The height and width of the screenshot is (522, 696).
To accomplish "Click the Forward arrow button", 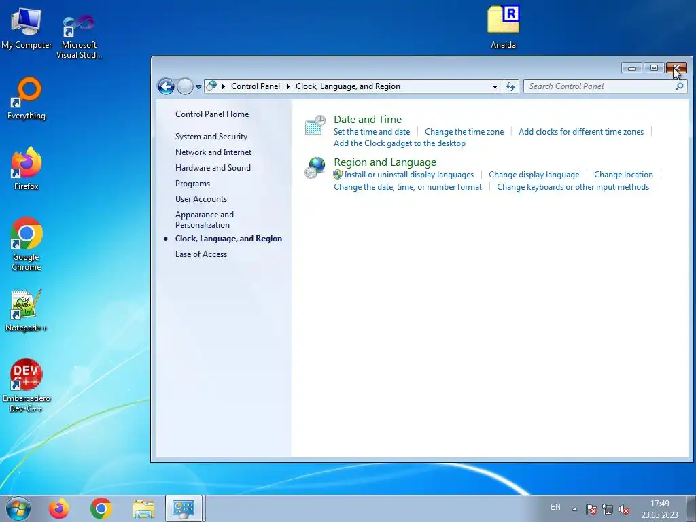I will 185,86.
